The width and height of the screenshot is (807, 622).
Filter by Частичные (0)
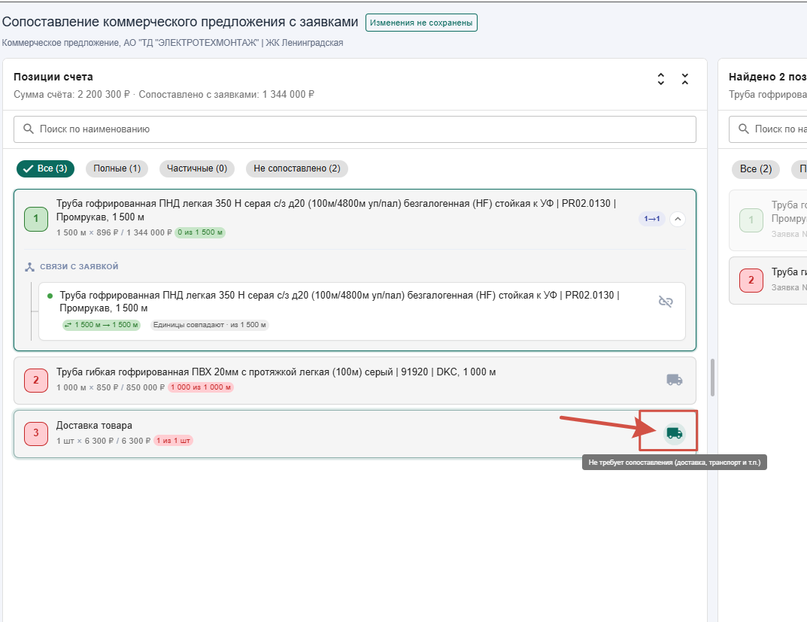point(196,168)
